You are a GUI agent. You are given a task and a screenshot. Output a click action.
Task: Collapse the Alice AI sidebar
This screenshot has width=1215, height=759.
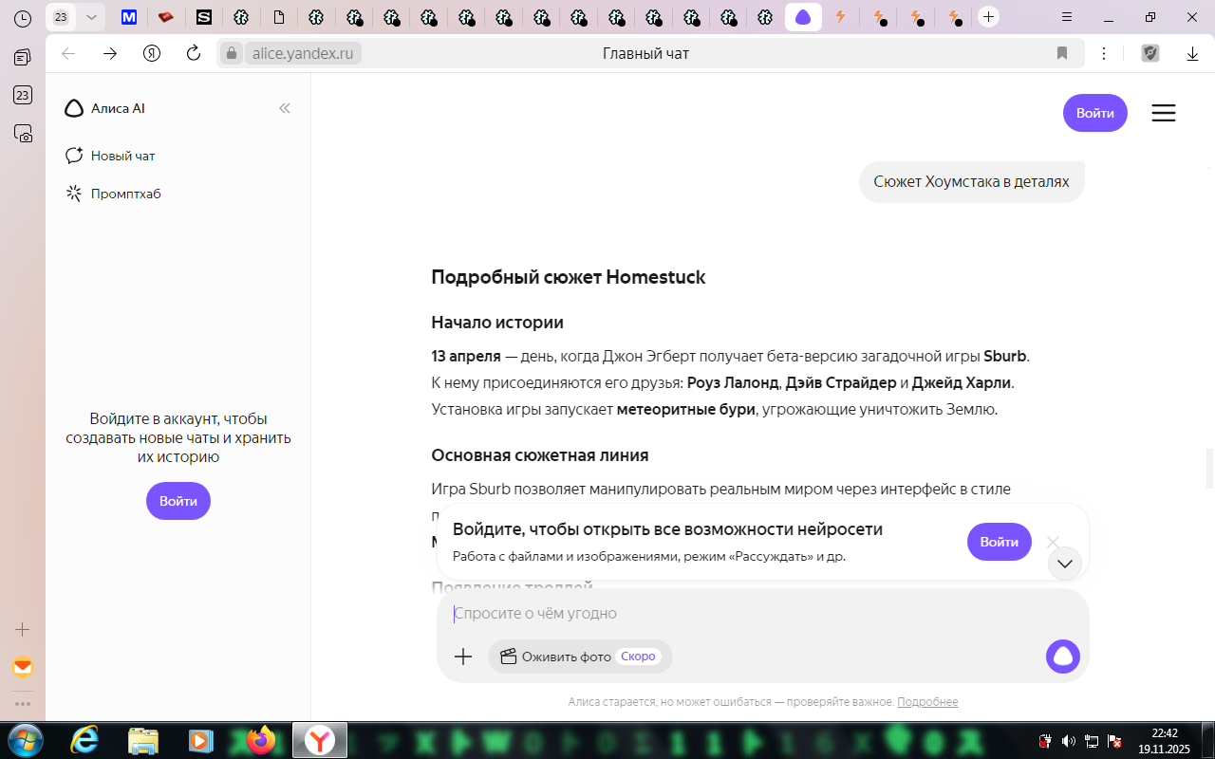[x=284, y=108]
